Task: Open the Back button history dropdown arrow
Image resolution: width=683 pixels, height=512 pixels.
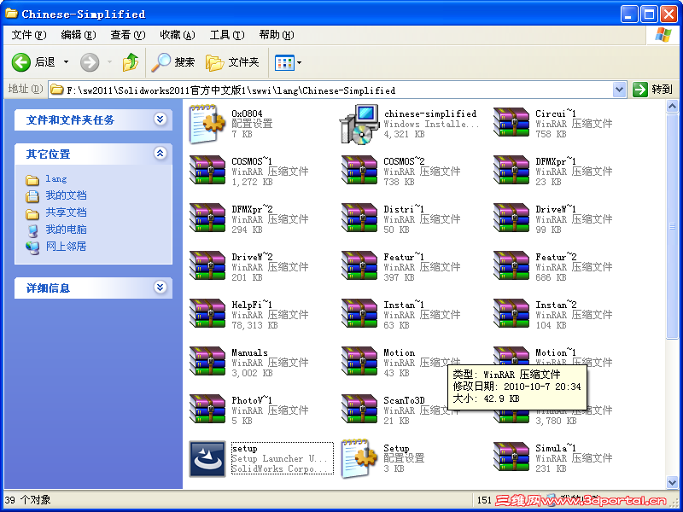Action: click(67, 62)
